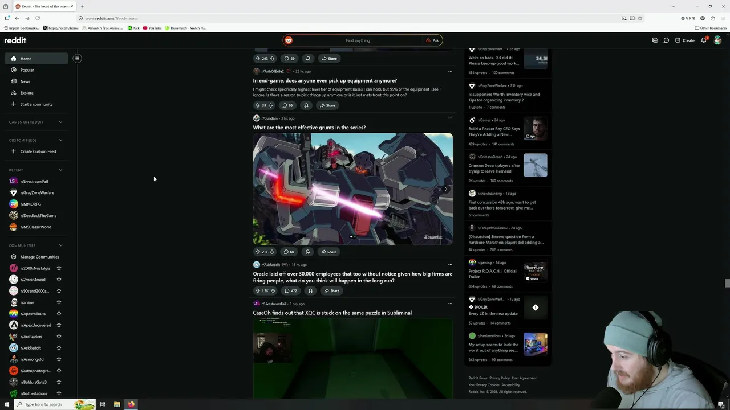
Task: Favorite r/2000sNostalgia with its star
Action: pyautogui.click(x=59, y=268)
